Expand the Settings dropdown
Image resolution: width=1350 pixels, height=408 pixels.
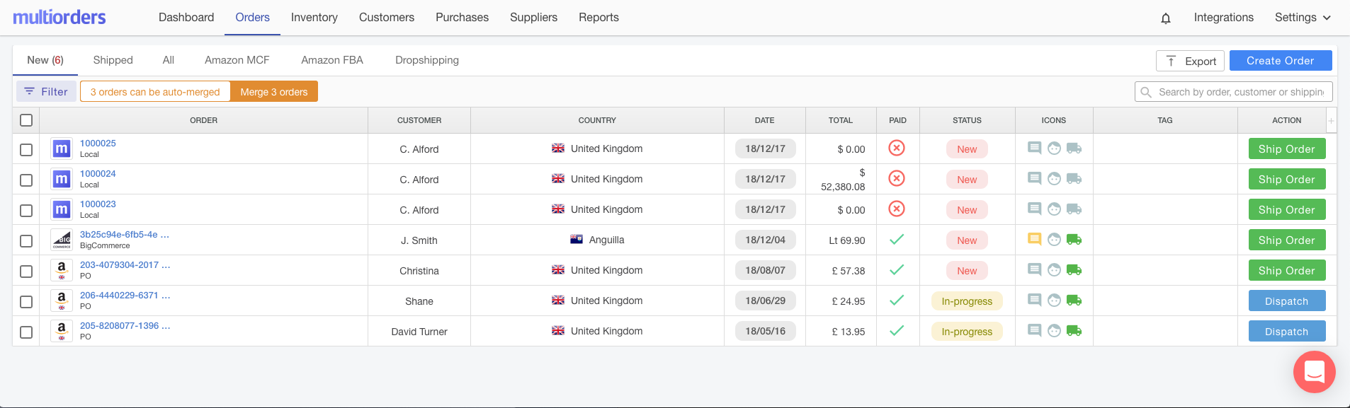click(1303, 18)
